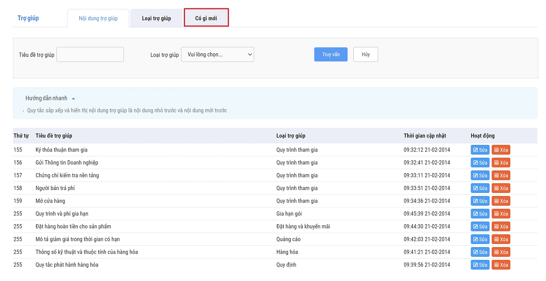The height and width of the screenshot is (281, 546).
Task: Click Sửa edit icon for Ký thỏa thuận tham gia
Action: [480, 150]
